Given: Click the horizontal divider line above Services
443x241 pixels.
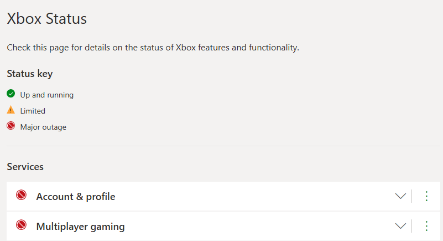Looking at the screenshot, I should tap(223, 146).
